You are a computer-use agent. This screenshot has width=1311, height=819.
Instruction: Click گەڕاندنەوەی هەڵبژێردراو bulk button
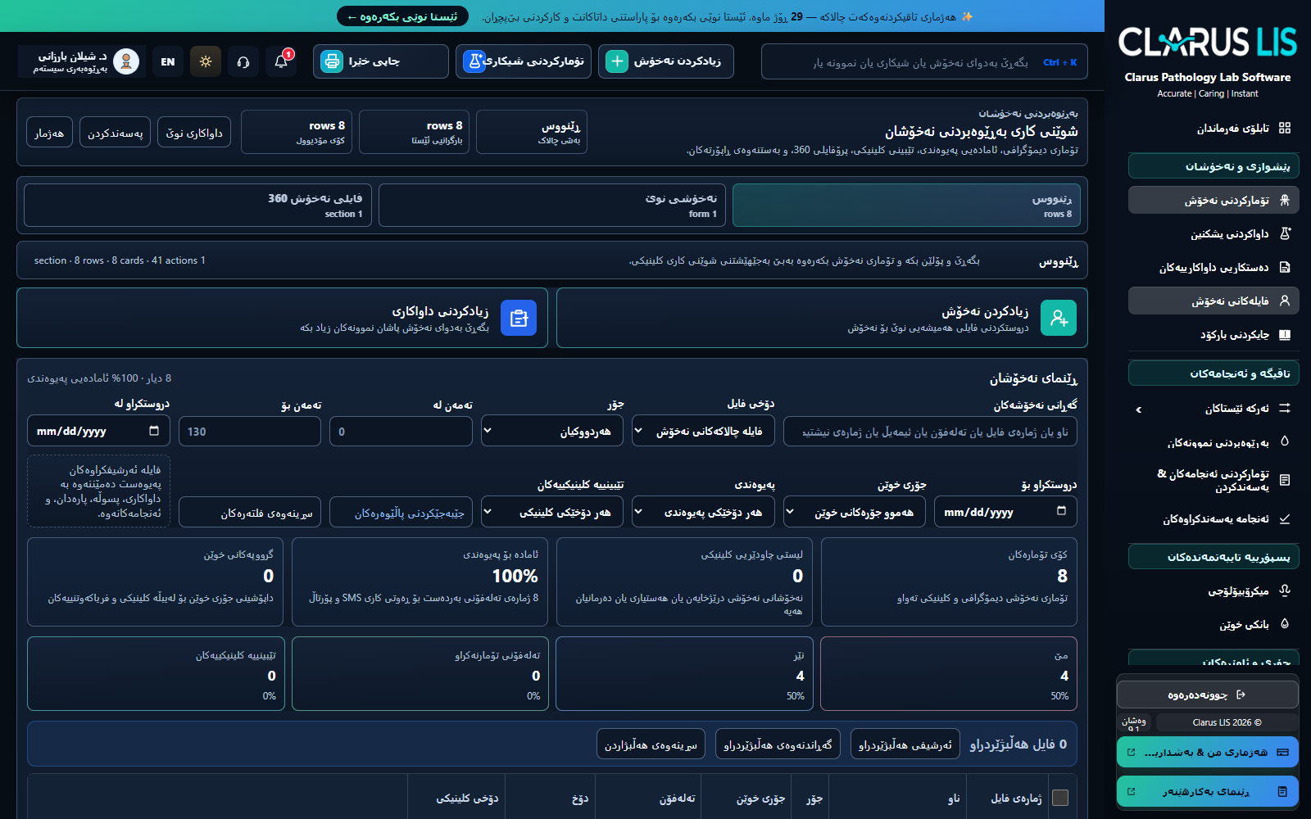tap(778, 744)
